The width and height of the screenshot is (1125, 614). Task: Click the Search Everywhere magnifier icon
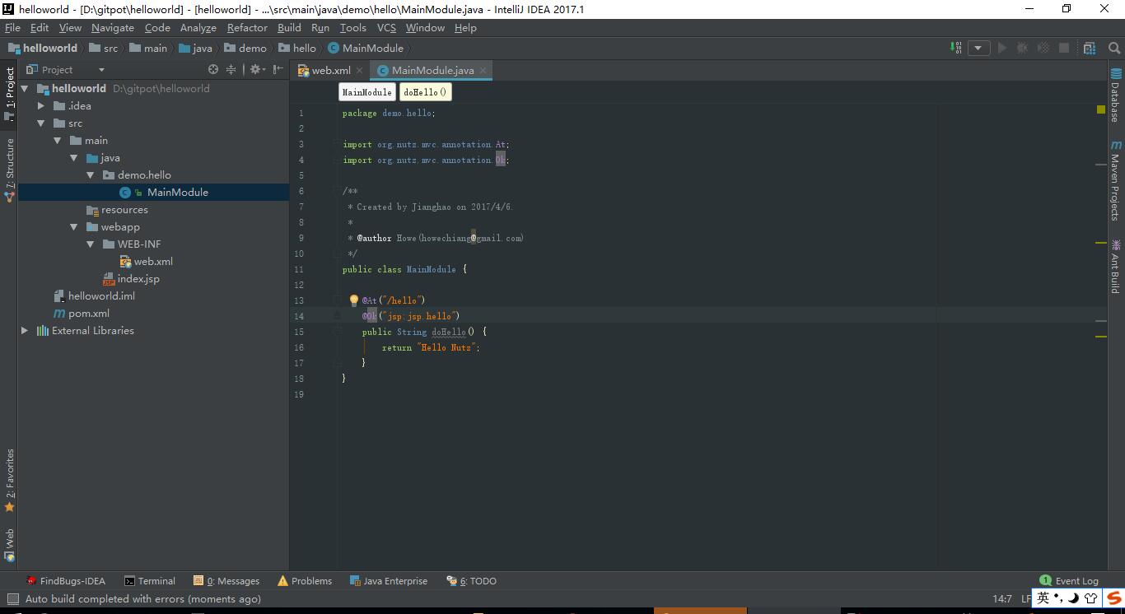pos(1113,48)
